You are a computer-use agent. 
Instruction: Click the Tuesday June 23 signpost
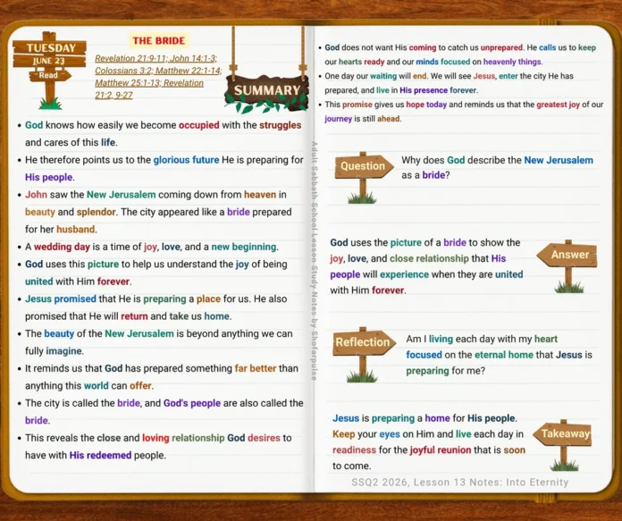click(x=49, y=70)
